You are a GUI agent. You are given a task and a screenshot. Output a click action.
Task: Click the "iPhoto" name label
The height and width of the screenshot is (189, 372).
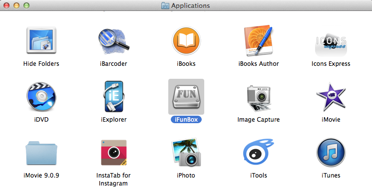(186, 176)
